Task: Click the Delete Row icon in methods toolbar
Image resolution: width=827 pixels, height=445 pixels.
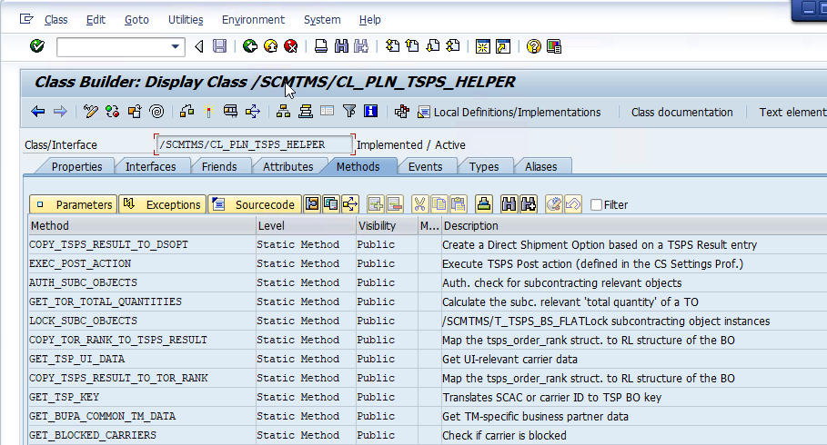Action: pos(395,203)
